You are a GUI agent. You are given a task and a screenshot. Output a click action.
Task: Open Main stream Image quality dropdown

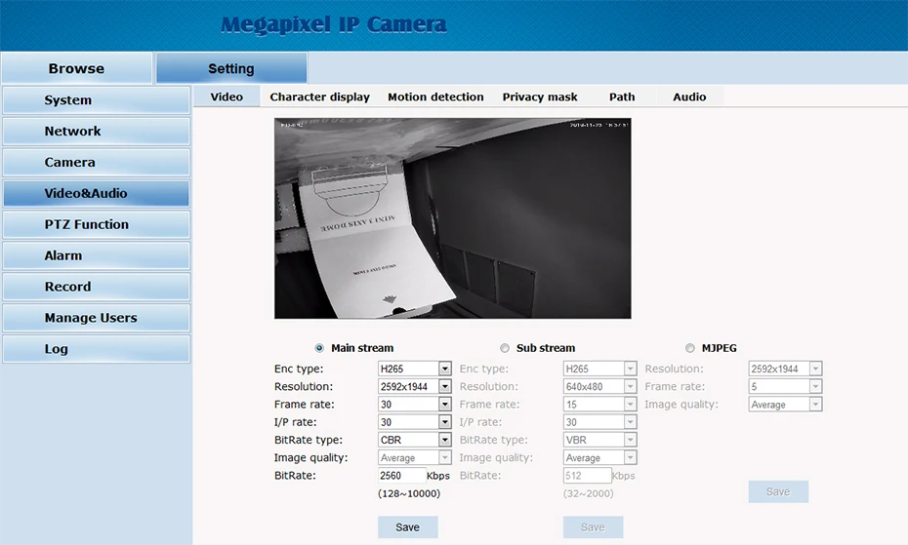click(x=415, y=457)
